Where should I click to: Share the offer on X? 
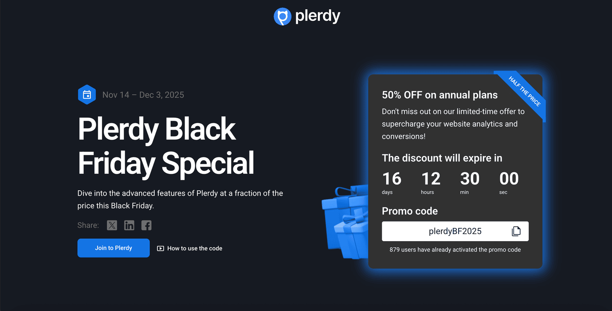pyautogui.click(x=112, y=225)
